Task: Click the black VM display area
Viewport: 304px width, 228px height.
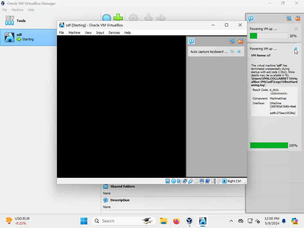Action: click(x=121, y=106)
